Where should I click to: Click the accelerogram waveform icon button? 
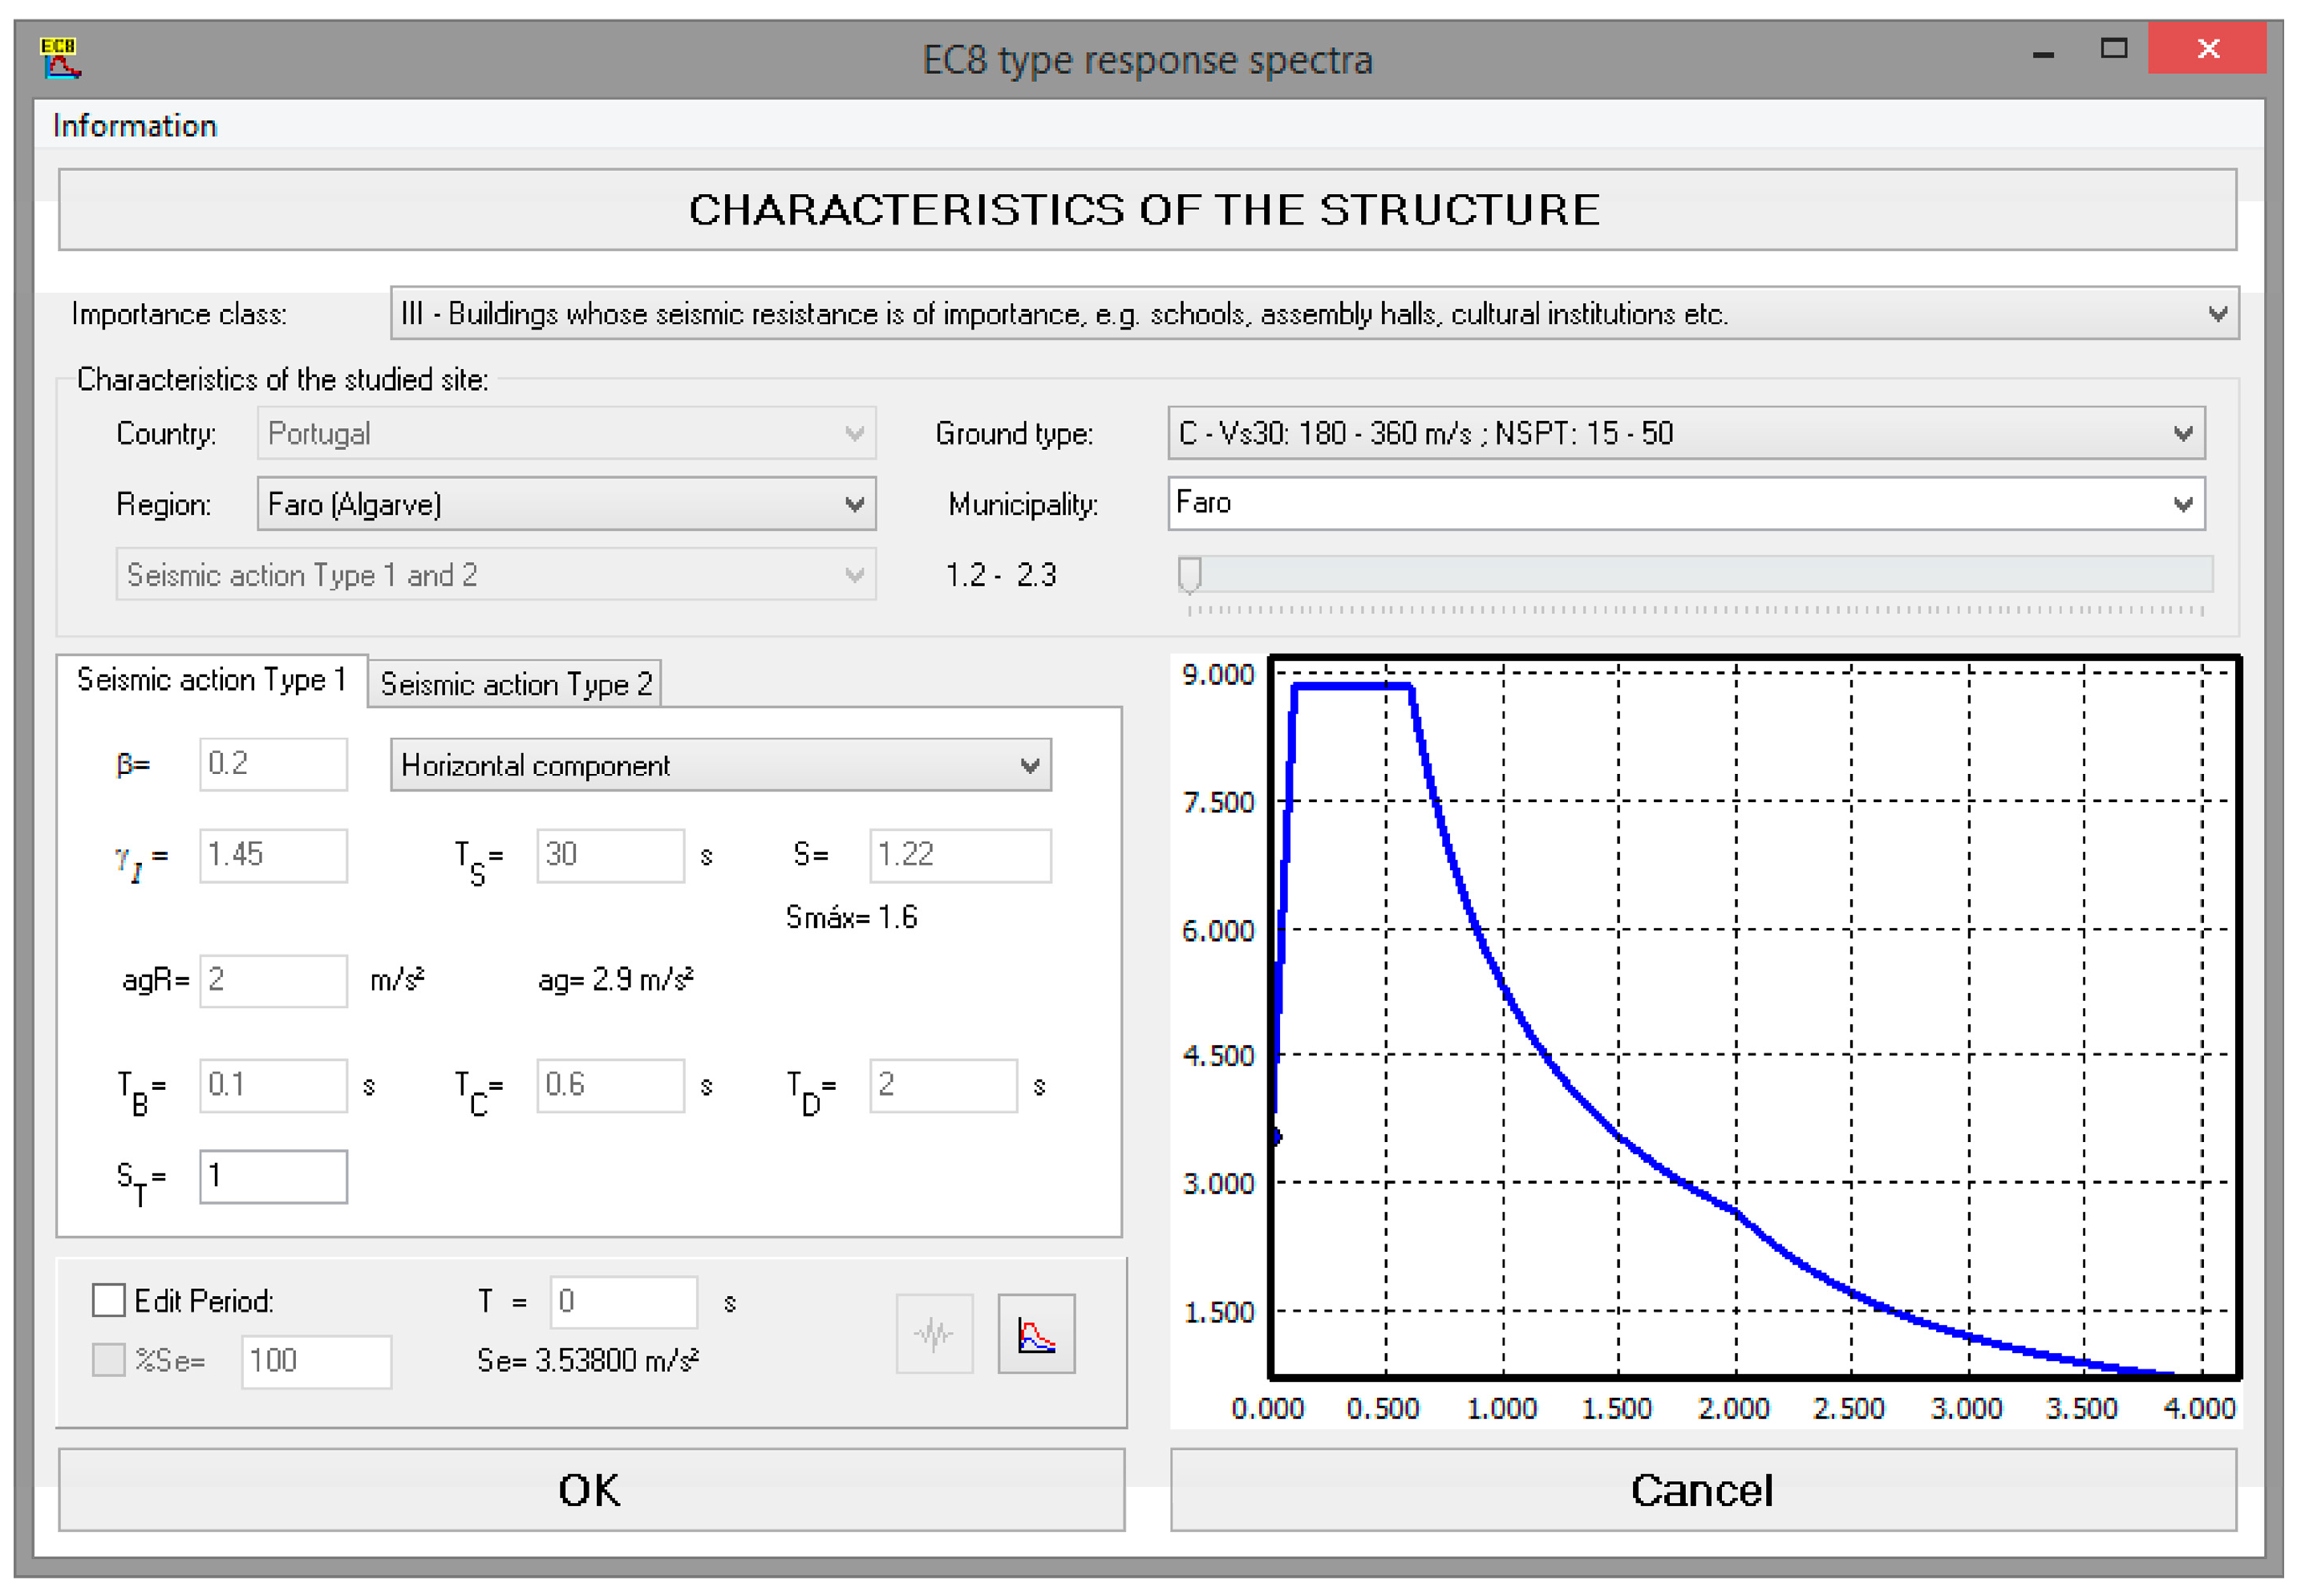click(934, 1334)
